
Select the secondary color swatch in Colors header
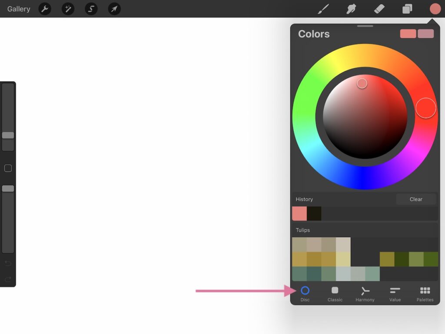426,33
